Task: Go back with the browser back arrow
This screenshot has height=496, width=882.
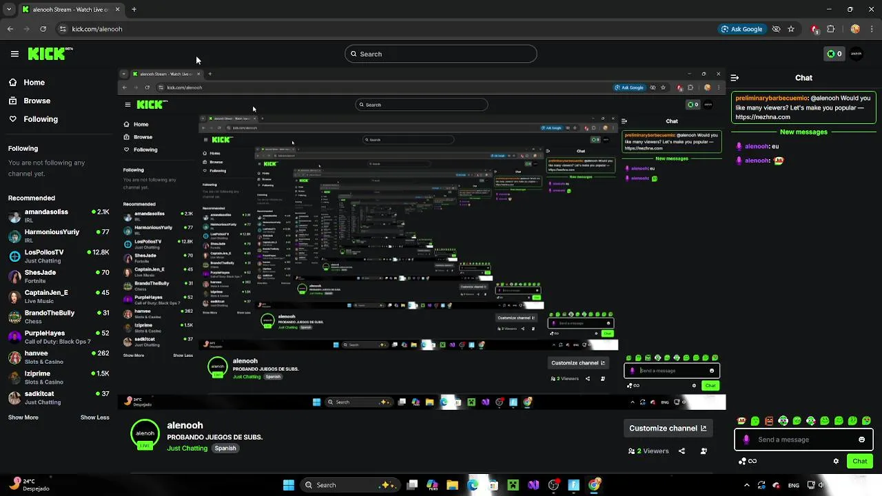Action: point(10,29)
